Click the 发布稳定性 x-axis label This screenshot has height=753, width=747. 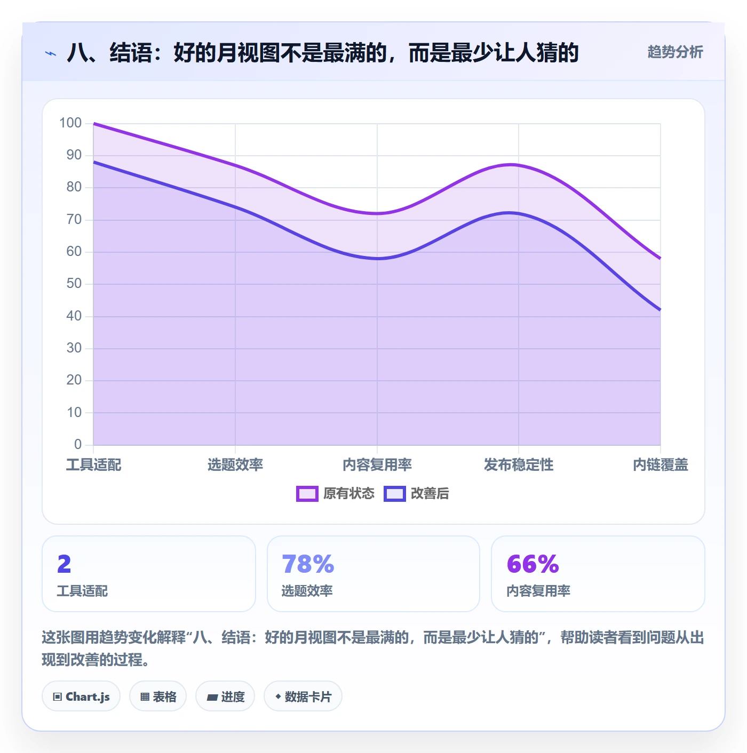tap(519, 465)
